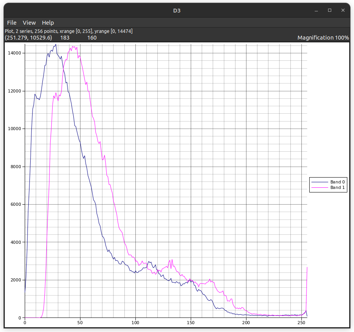Click the y-axis label 2000
The height and width of the screenshot is (332, 354).
pyautogui.click(x=16, y=280)
